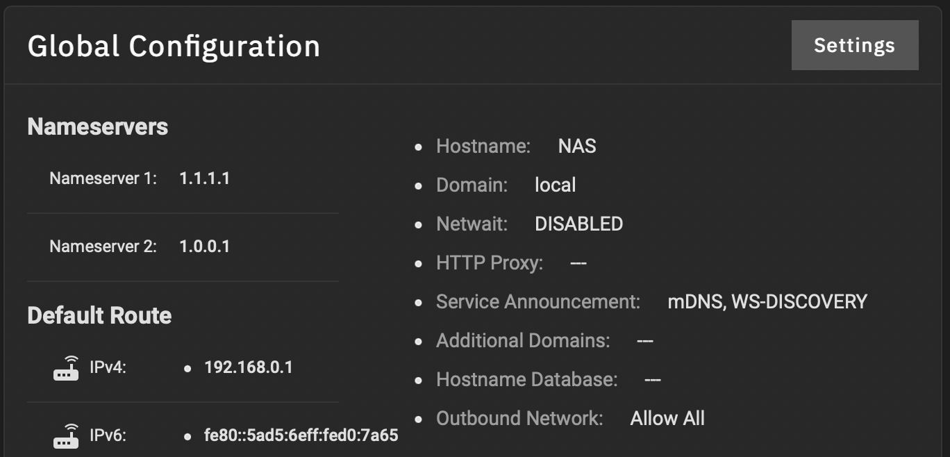
Task: Click the Domain value local
Action: (556, 185)
